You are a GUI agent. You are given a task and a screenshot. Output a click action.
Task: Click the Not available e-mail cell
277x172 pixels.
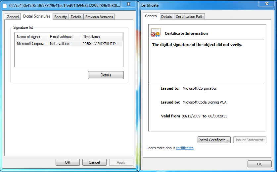pos(60,44)
